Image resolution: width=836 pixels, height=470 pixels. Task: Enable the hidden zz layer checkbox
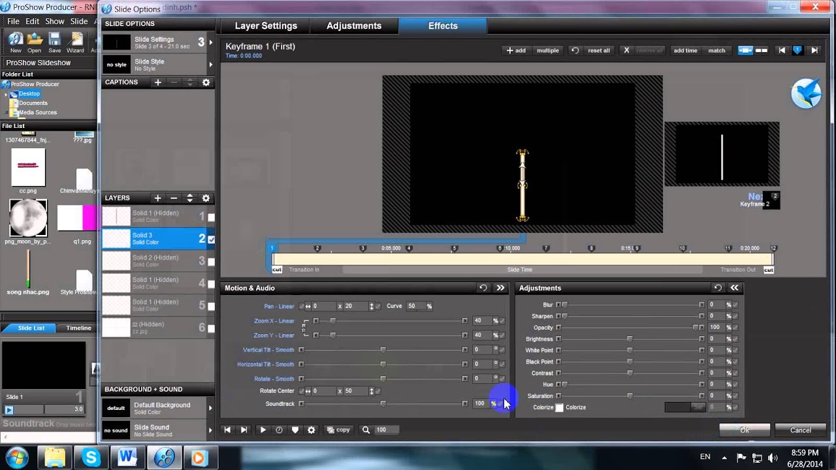(x=211, y=328)
